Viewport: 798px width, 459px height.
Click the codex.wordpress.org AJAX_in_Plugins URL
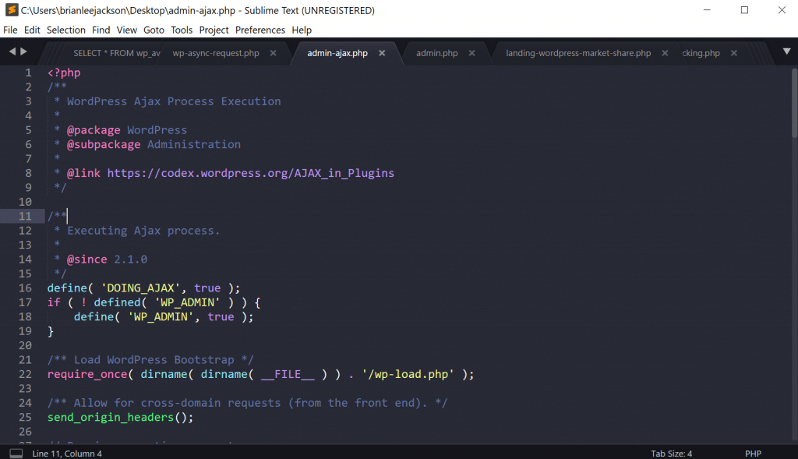click(250, 173)
